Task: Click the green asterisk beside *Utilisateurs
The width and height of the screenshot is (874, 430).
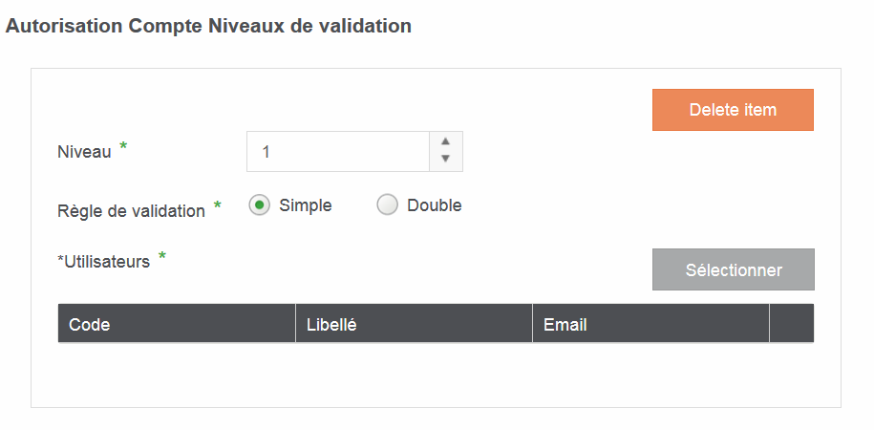Action: tap(162, 257)
